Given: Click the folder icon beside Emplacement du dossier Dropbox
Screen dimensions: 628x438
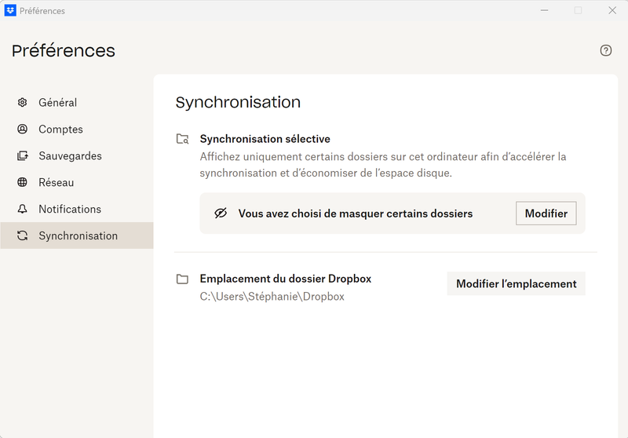Looking at the screenshot, I should (x=182, y=279).
